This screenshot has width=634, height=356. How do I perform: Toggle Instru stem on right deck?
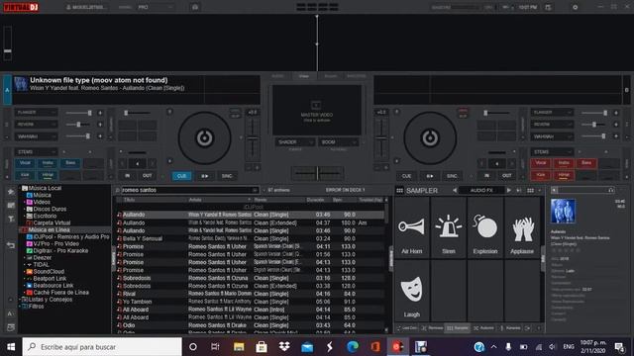564,163
